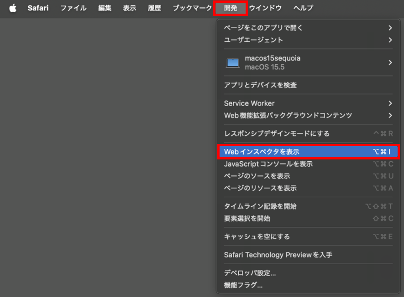Expand Web機能拡張バックグラウンドコンテンツ submenu

point(308,115)
